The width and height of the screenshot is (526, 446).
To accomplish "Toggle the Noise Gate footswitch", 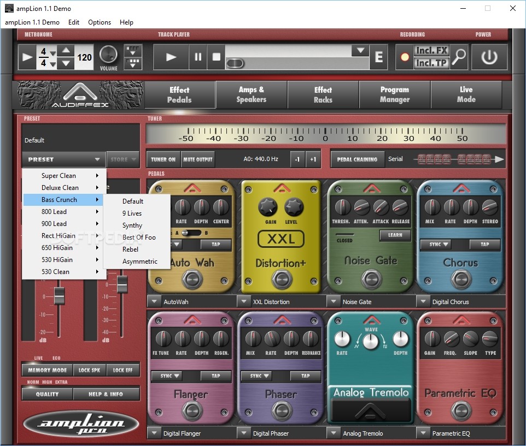I will tap(371, 278).
